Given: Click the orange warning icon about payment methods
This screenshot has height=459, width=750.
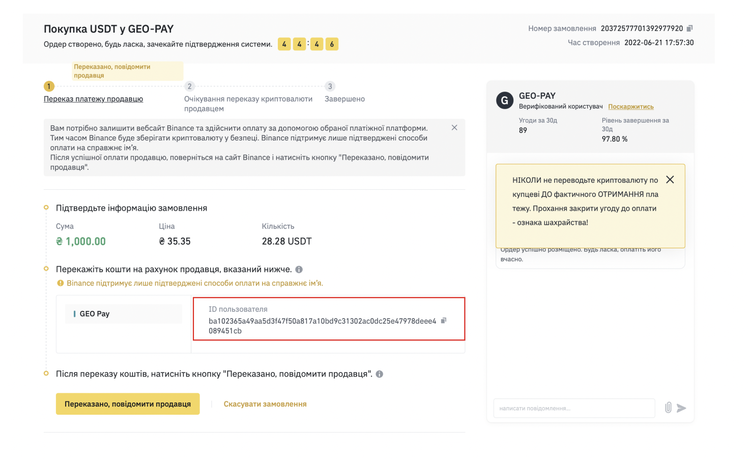Looking at the screenshot, I should pos(60,283).
